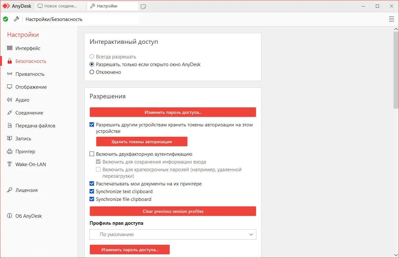399x258 pixels.
Task: Click the Приватность glasses icon
Action: pyautogui.click(x=10, y=74)
